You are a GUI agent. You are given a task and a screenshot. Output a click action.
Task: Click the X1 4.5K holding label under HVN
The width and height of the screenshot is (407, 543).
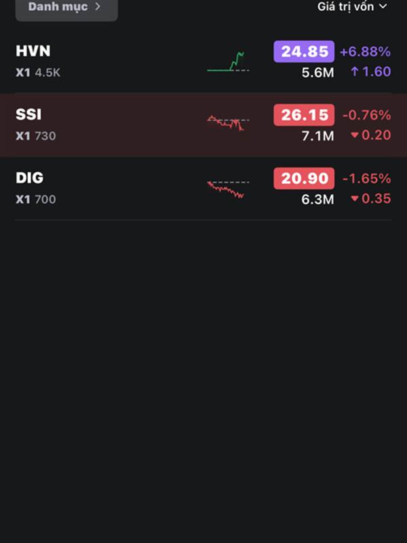(x=38, y=73)
